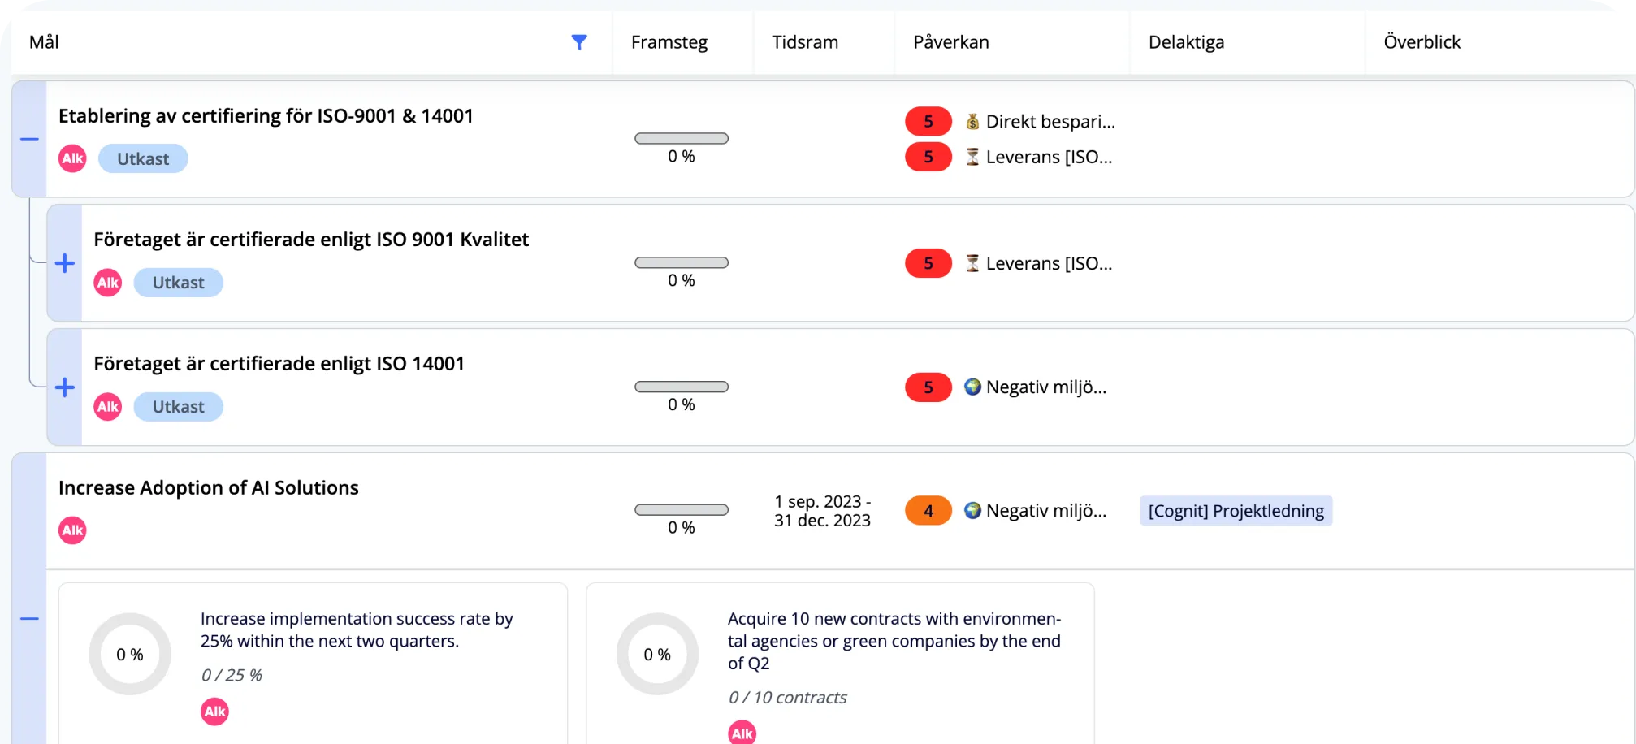Click hourglass icon in ISO 9001 Kvalitet row
The width and height of the screenshot is (1636, 744).
click(x=972, y=263)
